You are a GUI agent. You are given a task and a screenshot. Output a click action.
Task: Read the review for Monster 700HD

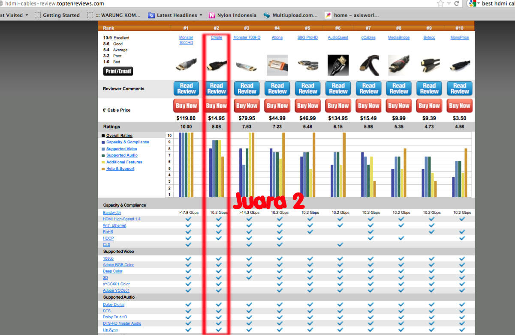[247, 89]
